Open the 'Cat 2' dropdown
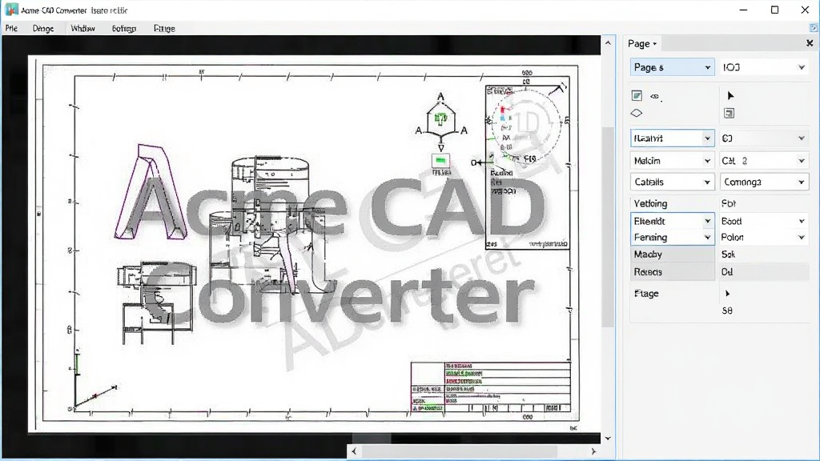 click(x=764, y=160)
